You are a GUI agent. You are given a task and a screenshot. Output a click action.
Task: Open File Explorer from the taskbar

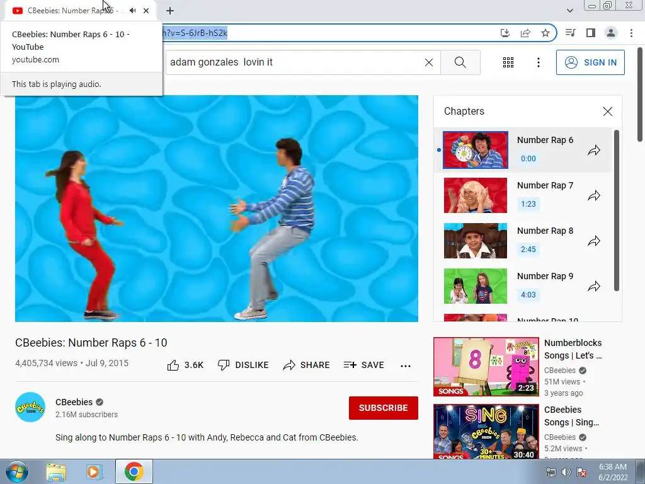(56, 472)
